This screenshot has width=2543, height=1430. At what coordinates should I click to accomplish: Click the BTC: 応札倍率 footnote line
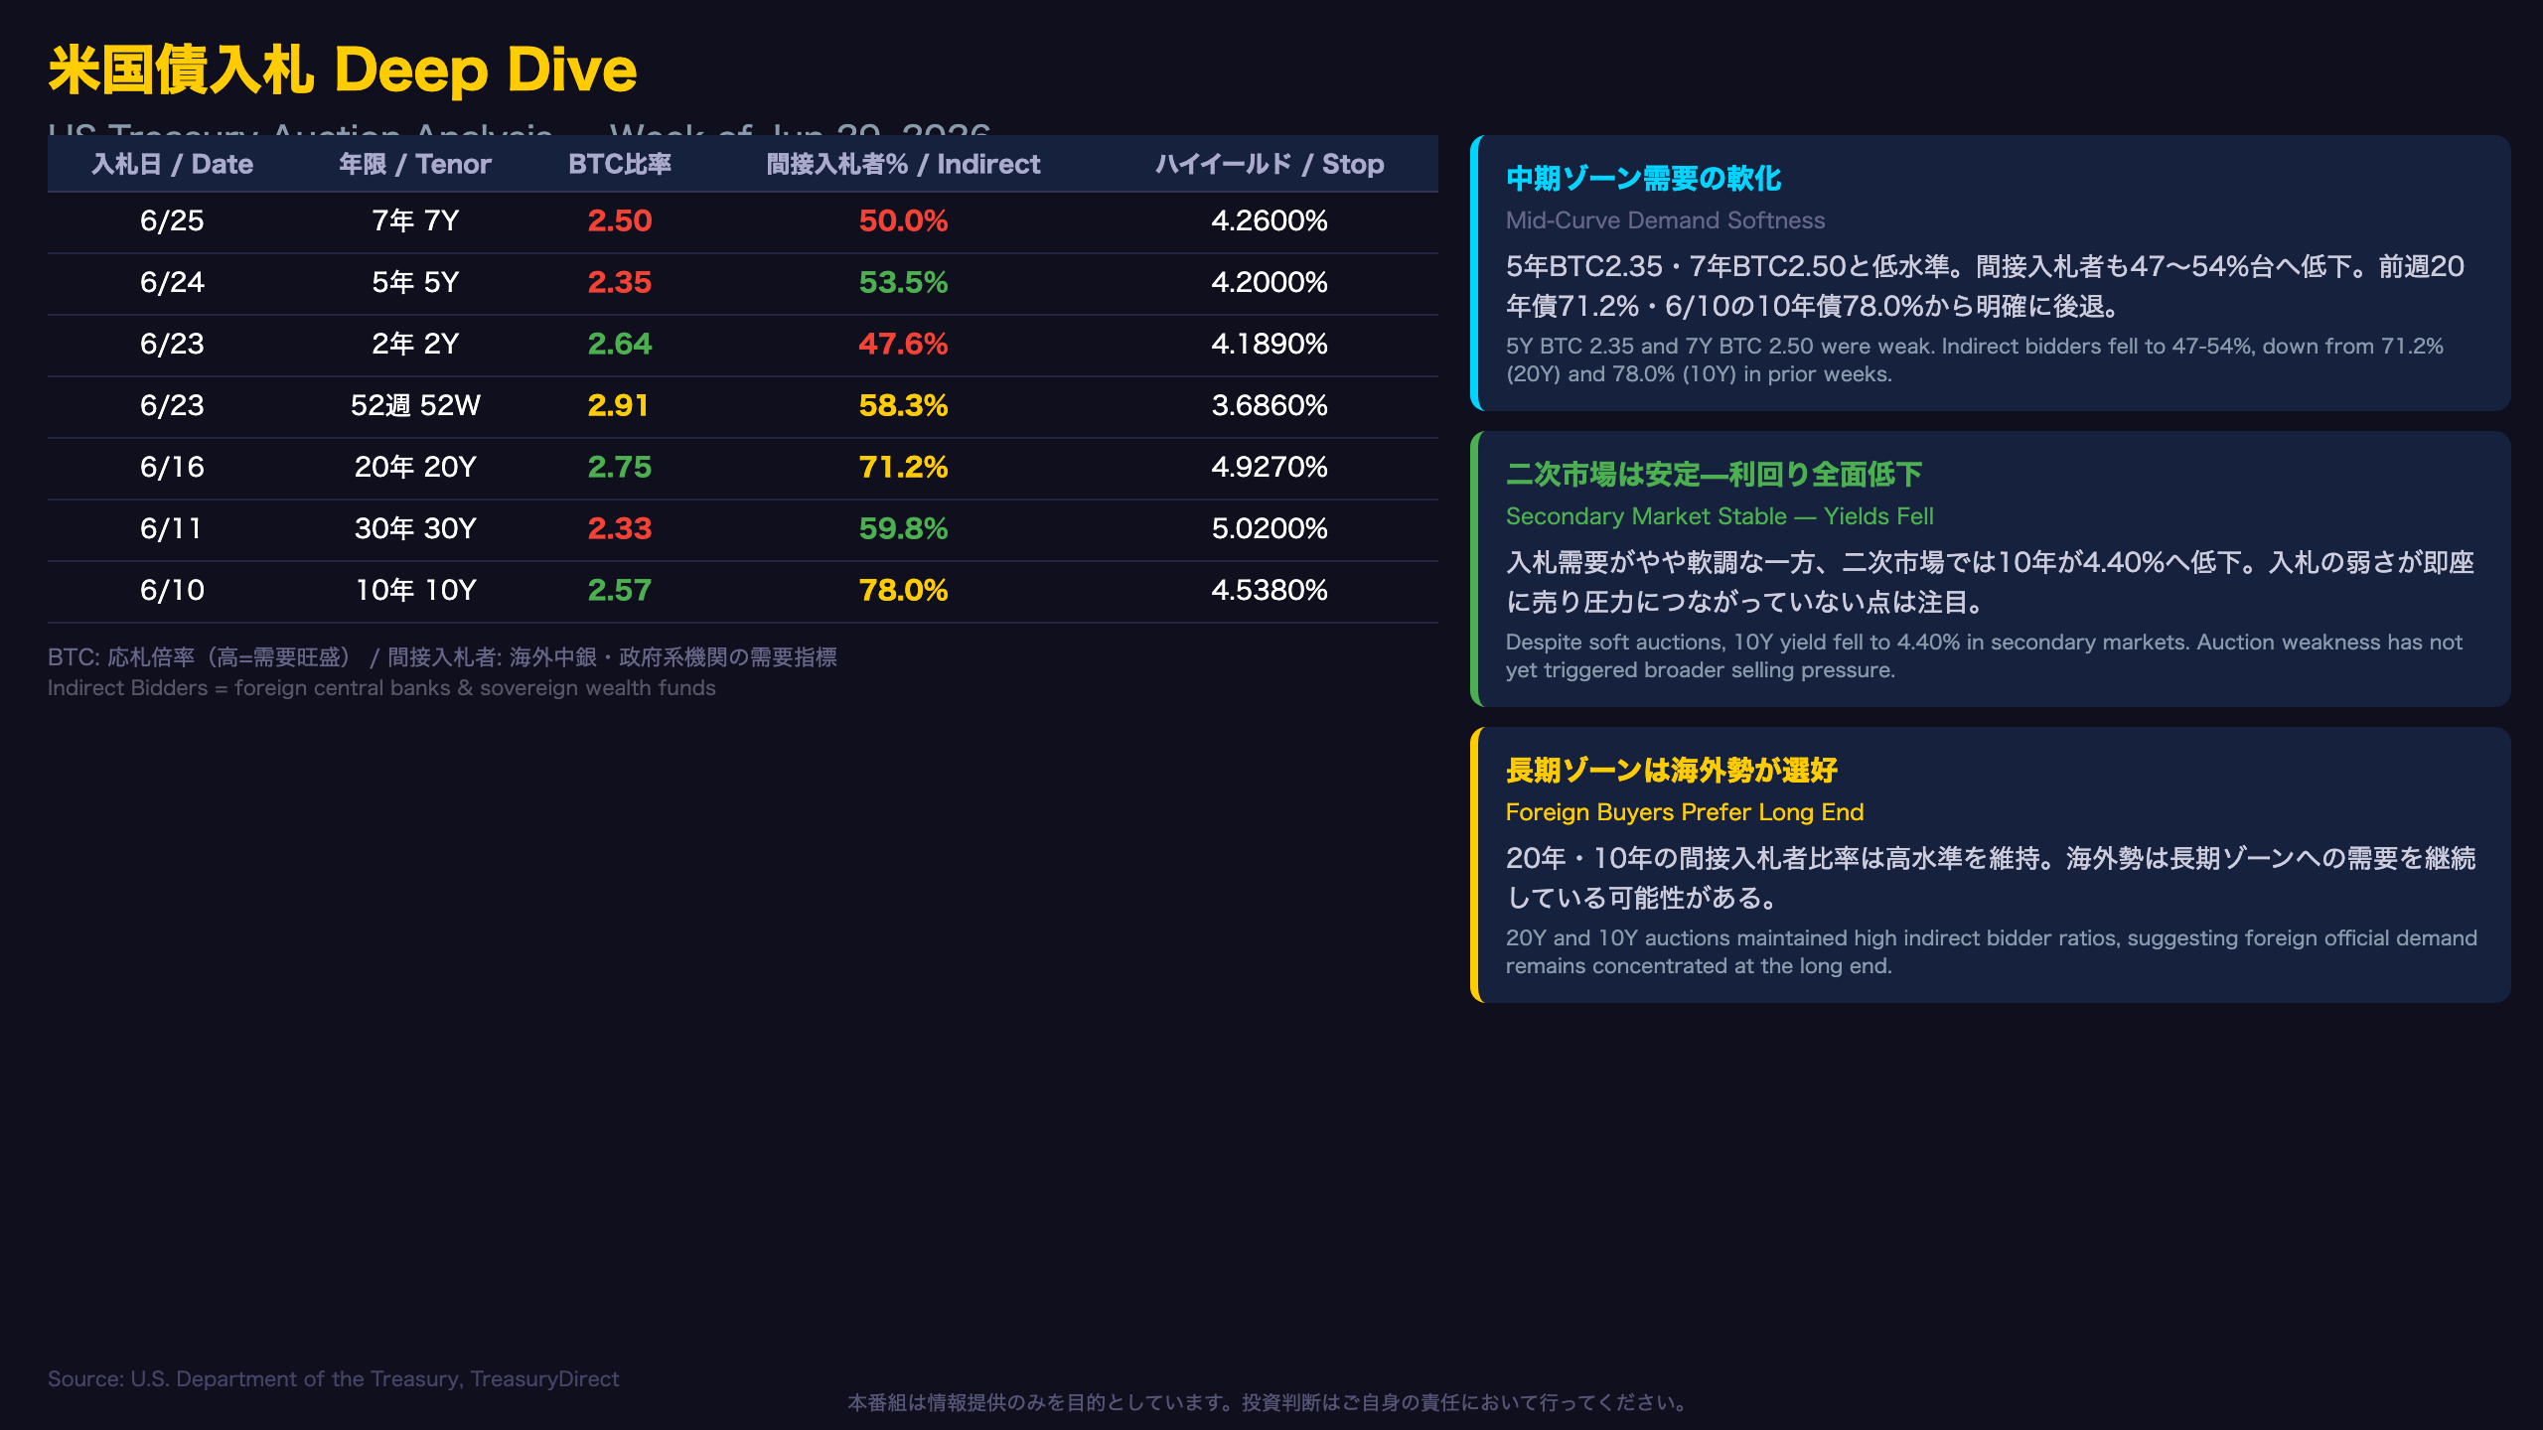point(442,657)
